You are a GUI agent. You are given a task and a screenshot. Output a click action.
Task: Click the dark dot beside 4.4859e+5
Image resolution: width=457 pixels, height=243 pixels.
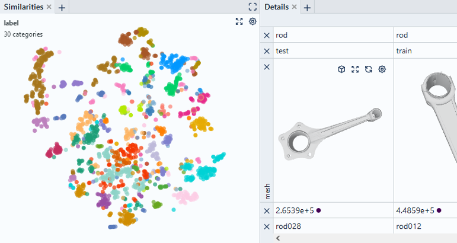click(439, 210)
